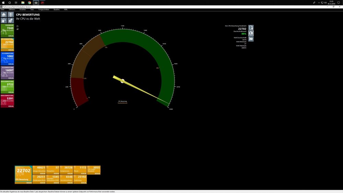Select the 1172 physics tile

[80, 169]
